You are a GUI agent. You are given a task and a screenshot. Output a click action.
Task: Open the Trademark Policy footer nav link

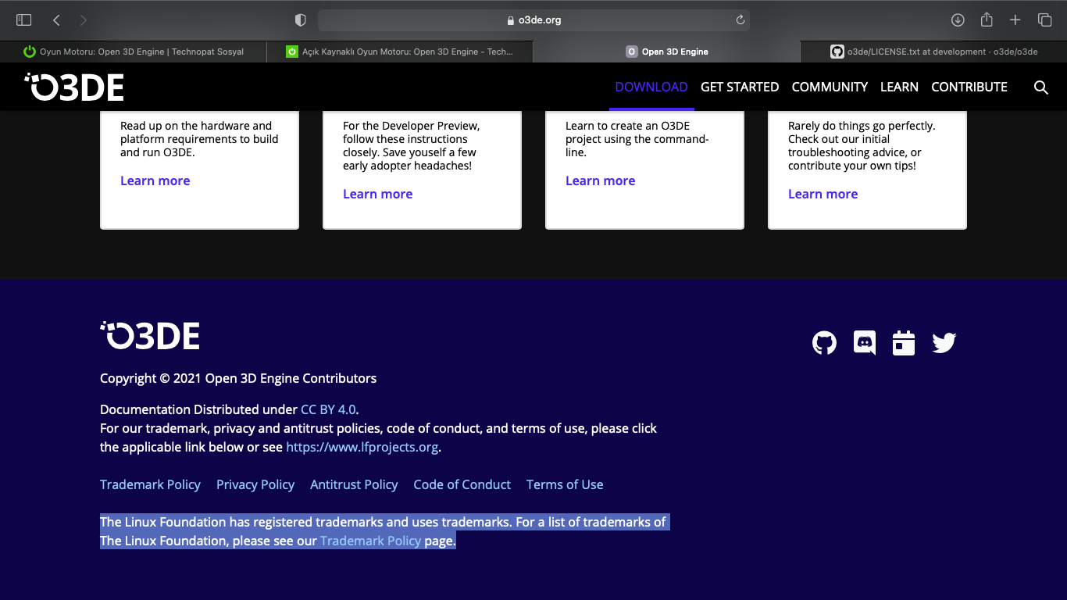coord(150,484)
